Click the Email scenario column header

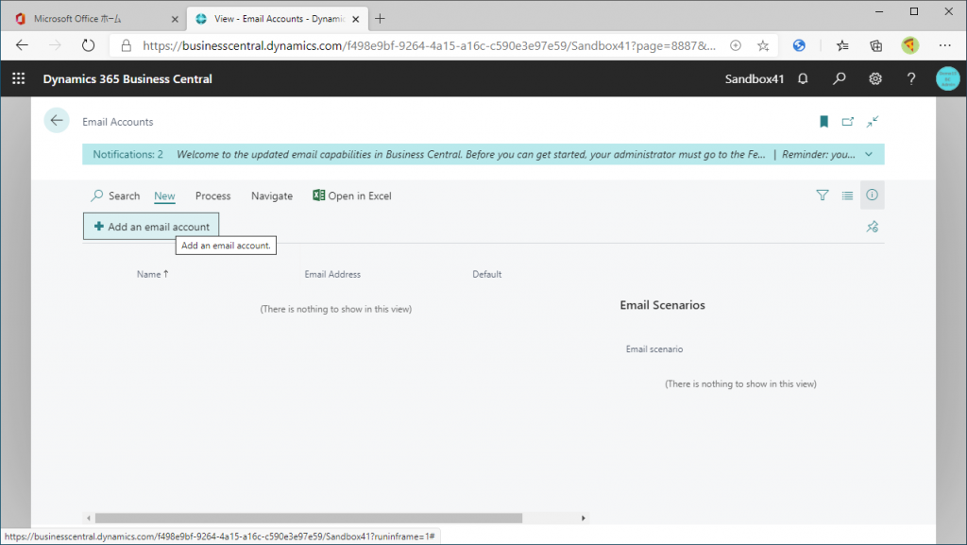[654, 349]
